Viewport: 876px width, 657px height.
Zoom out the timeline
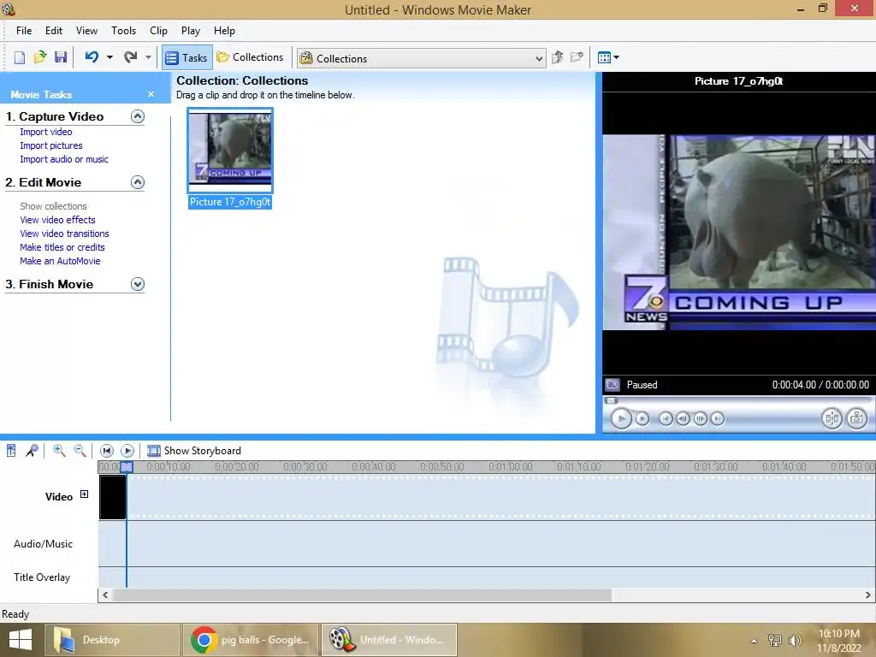tap(80, 450)
